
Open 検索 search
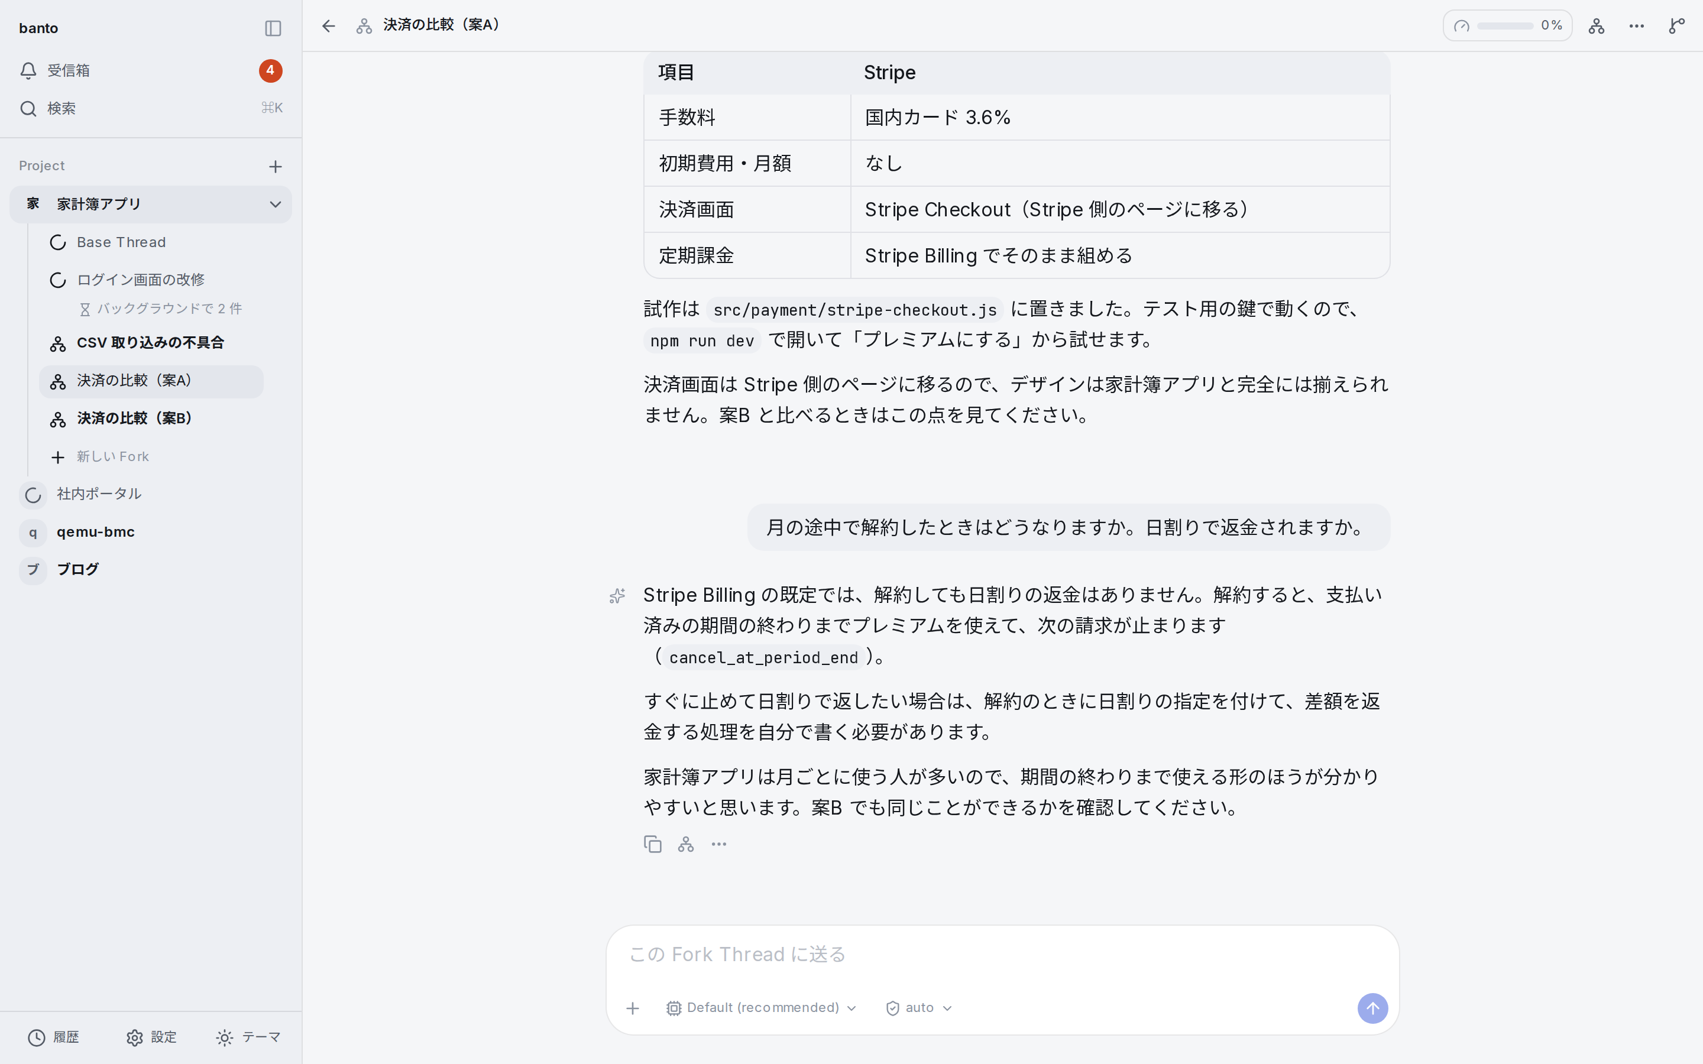(x=151, y=108)
